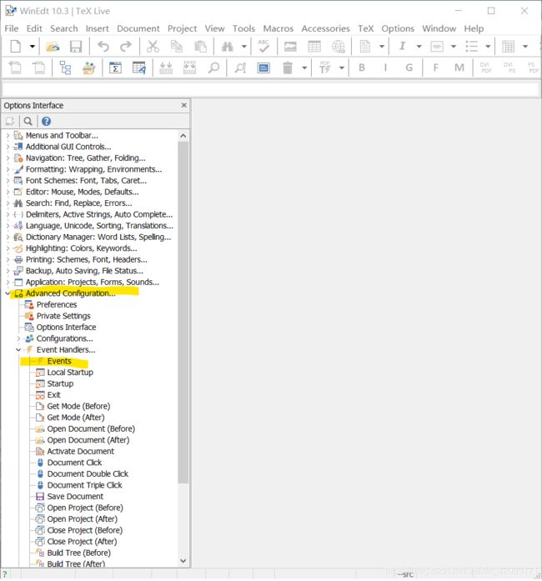Click the Undo arrow icon
This screenshot has width=542, height=581.
(103, 47)
